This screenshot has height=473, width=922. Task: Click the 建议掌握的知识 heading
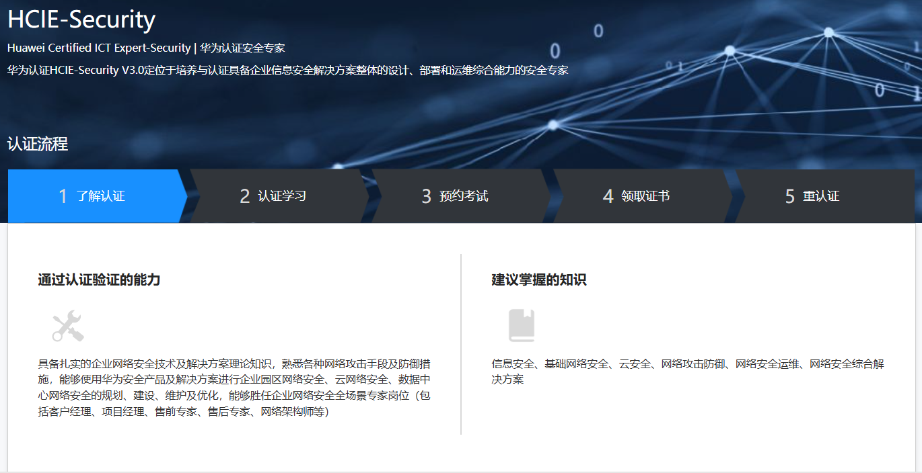click(539, 279)
